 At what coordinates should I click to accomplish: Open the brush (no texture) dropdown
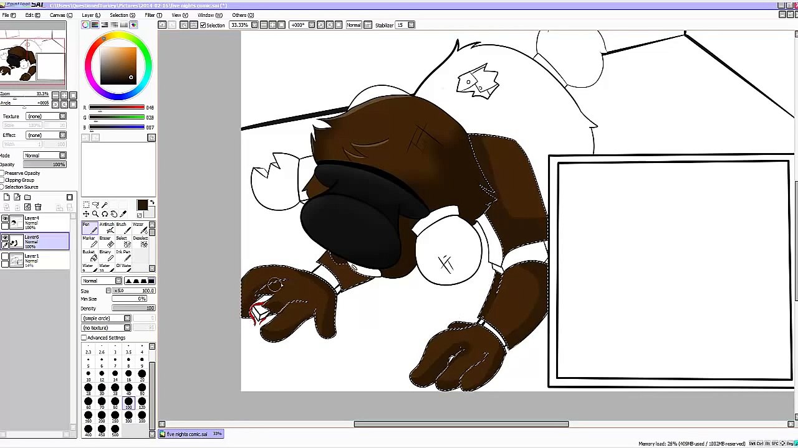click(x=106, y=328)
